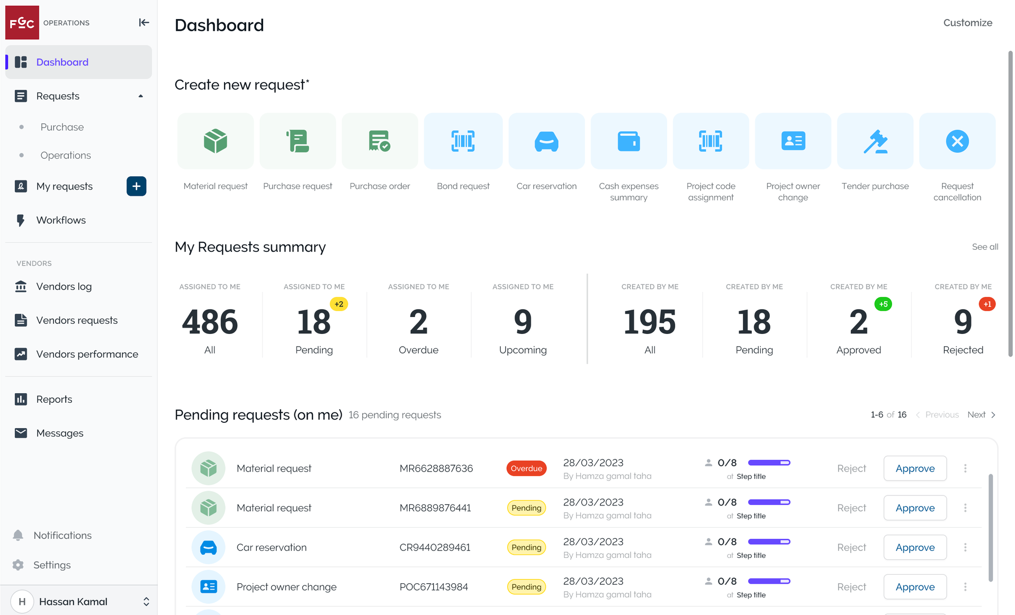Open more options for request MR6628887636
Image resolution: width=1015 pixels, height=615 pixels.
[965, 468]
